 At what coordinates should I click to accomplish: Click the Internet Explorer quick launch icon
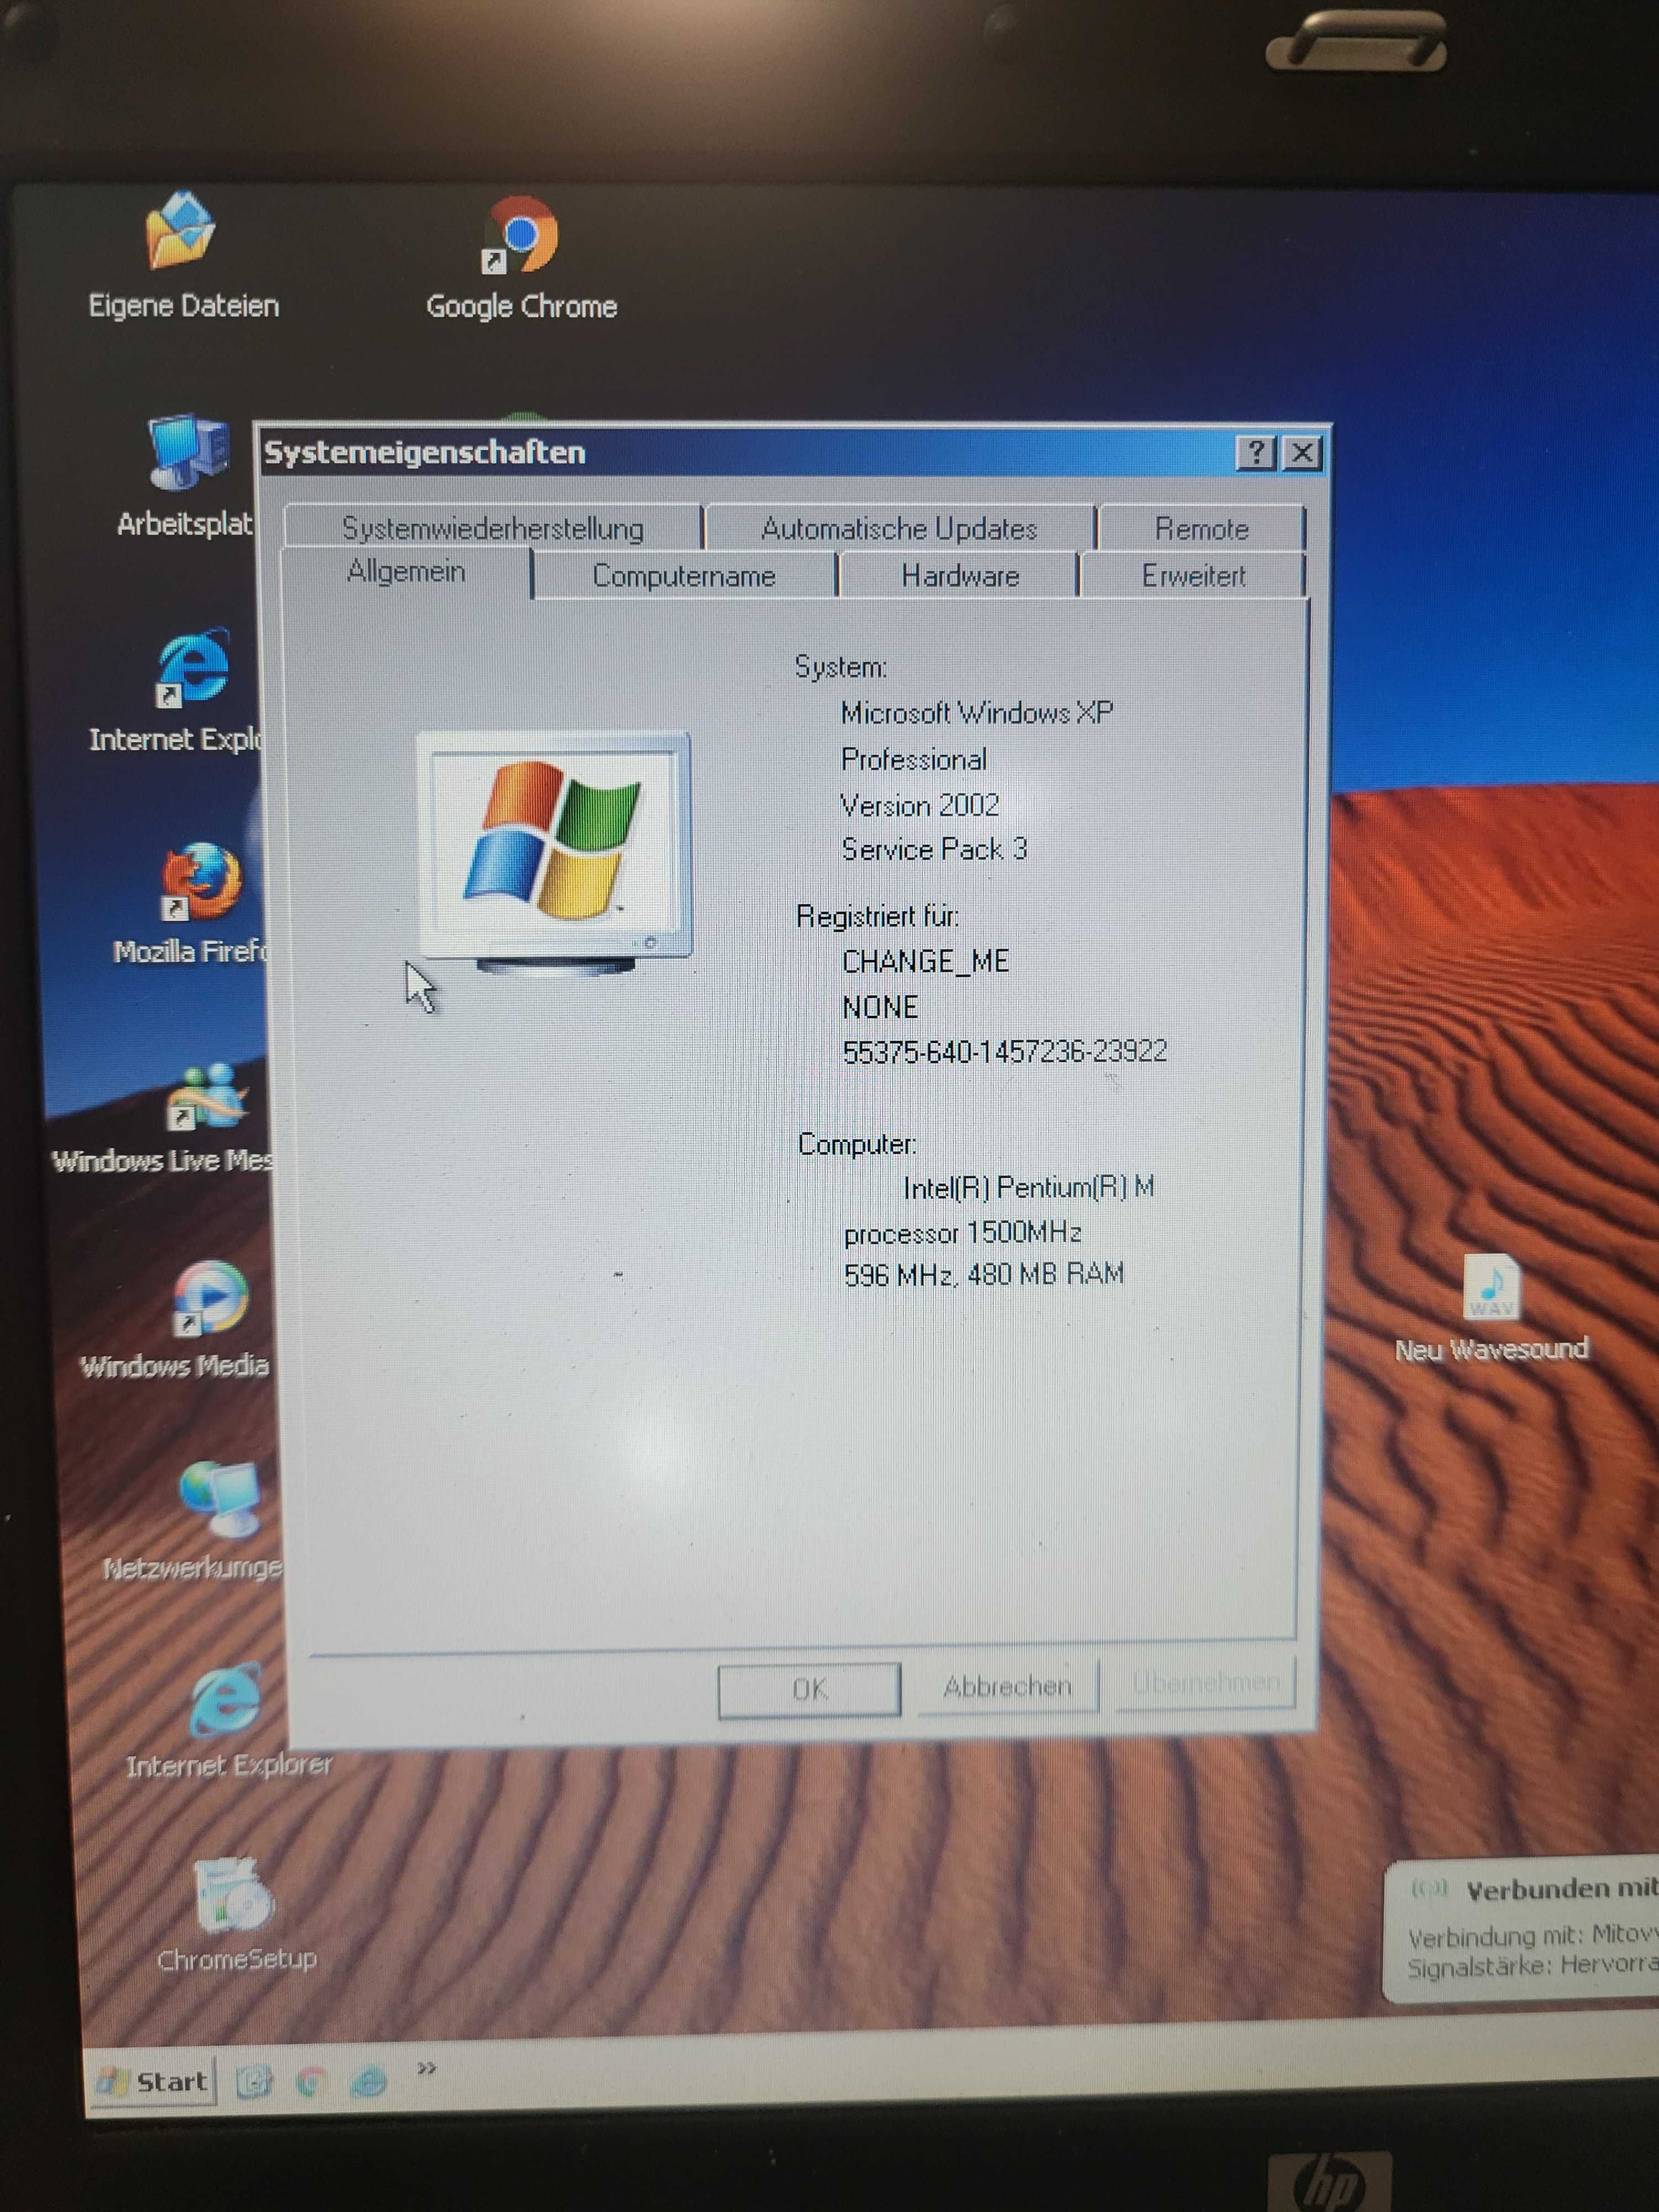click(x=369, y=2081)
